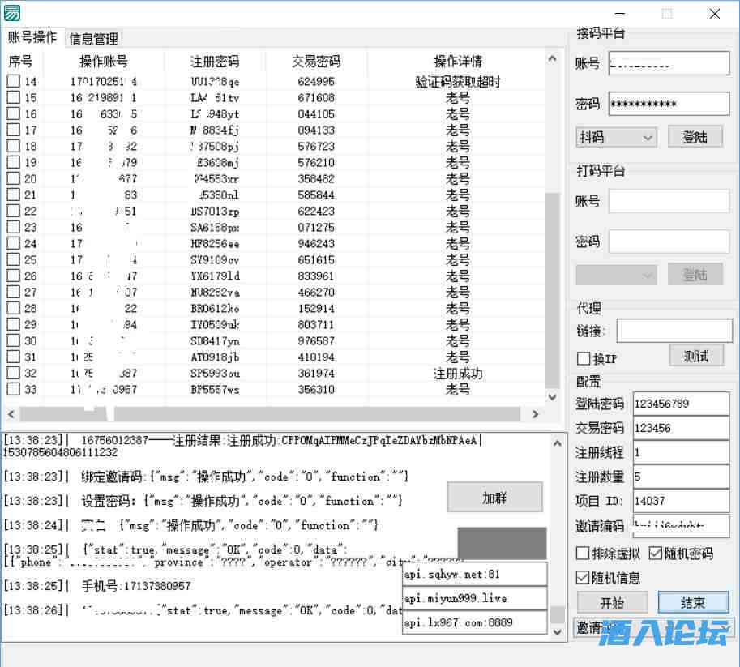Click the 邀请编码 input field

click(681, 525)
